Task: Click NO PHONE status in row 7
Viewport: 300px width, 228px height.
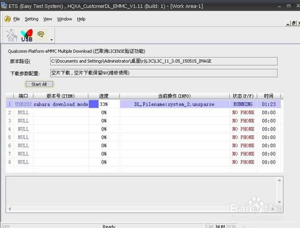Action: 243,154
